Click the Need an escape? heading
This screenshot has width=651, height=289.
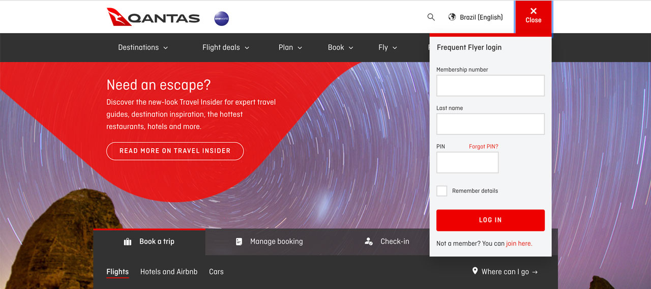pyautogui.click(x=159, y=85)
